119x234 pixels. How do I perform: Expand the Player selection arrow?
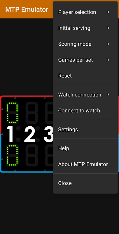[x=108, y=12]
